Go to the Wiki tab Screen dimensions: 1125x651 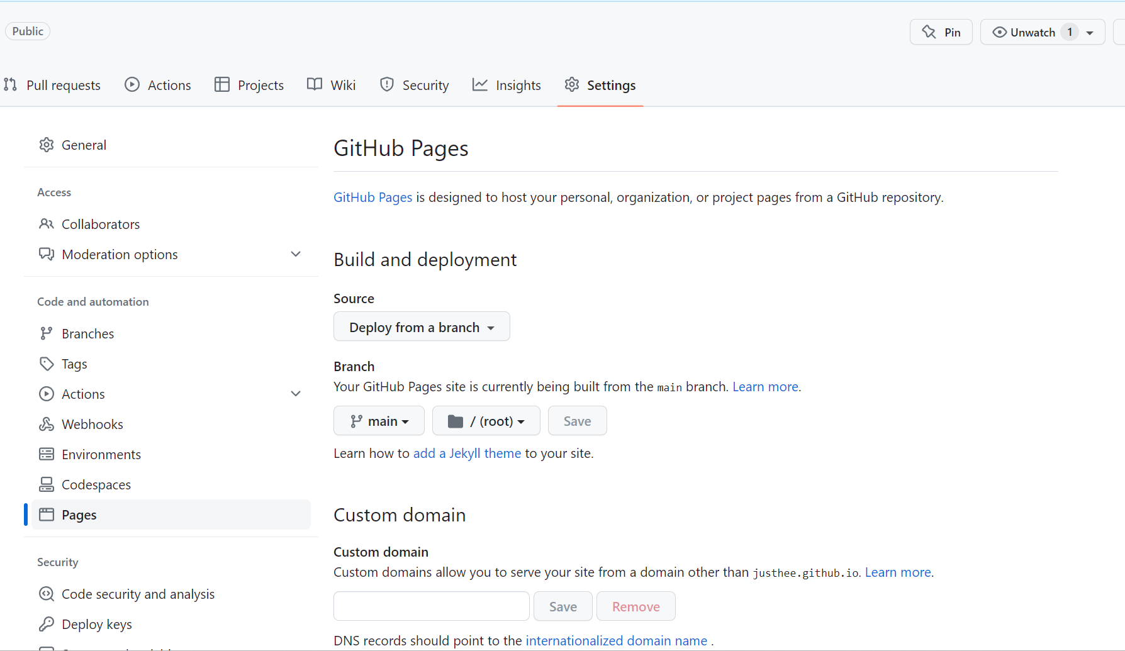coord(332,85)
